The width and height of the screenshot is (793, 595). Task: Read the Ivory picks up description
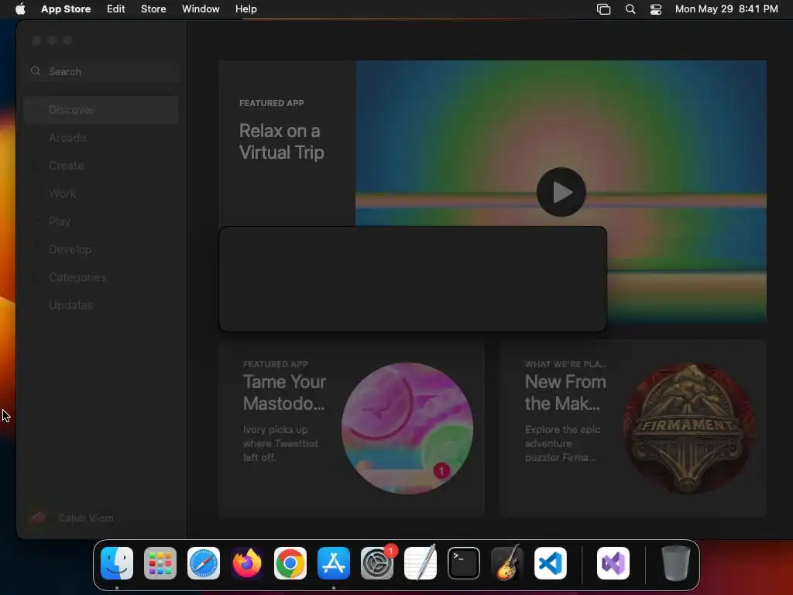click(x=280, y=443)
